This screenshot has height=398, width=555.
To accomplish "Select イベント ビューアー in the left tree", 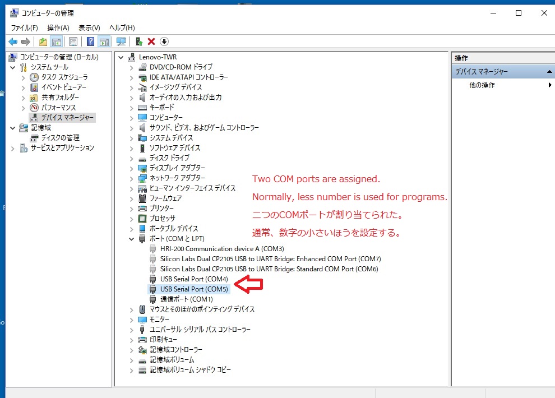I will (x=63, y=87).
